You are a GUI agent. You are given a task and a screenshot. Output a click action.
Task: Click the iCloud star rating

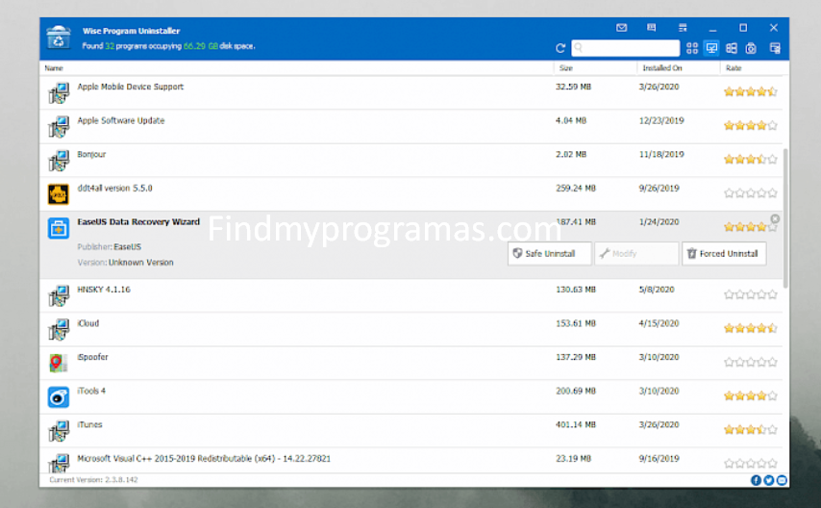[750, 328]
